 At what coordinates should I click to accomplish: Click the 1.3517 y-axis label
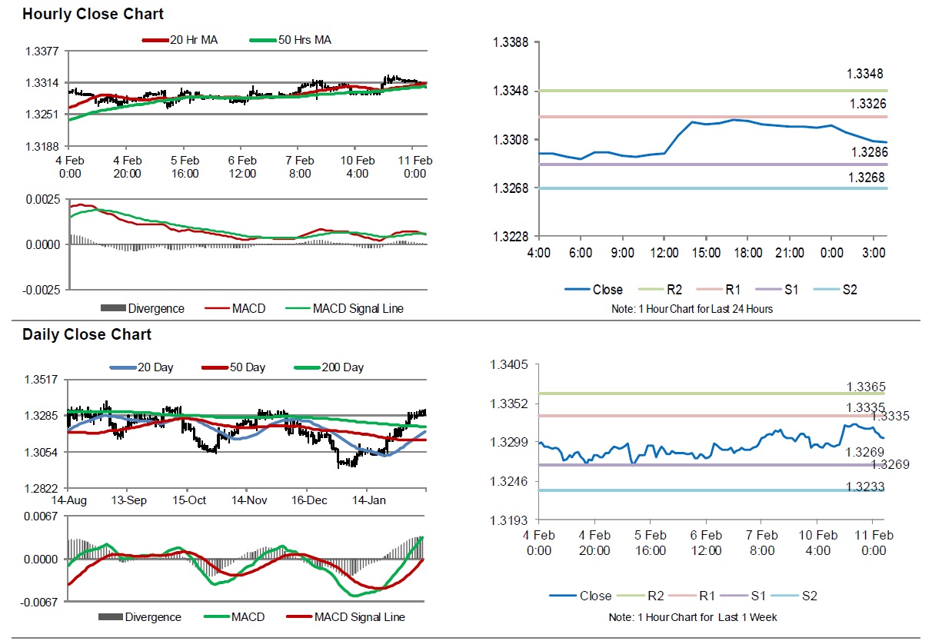(x=43, y=379)
